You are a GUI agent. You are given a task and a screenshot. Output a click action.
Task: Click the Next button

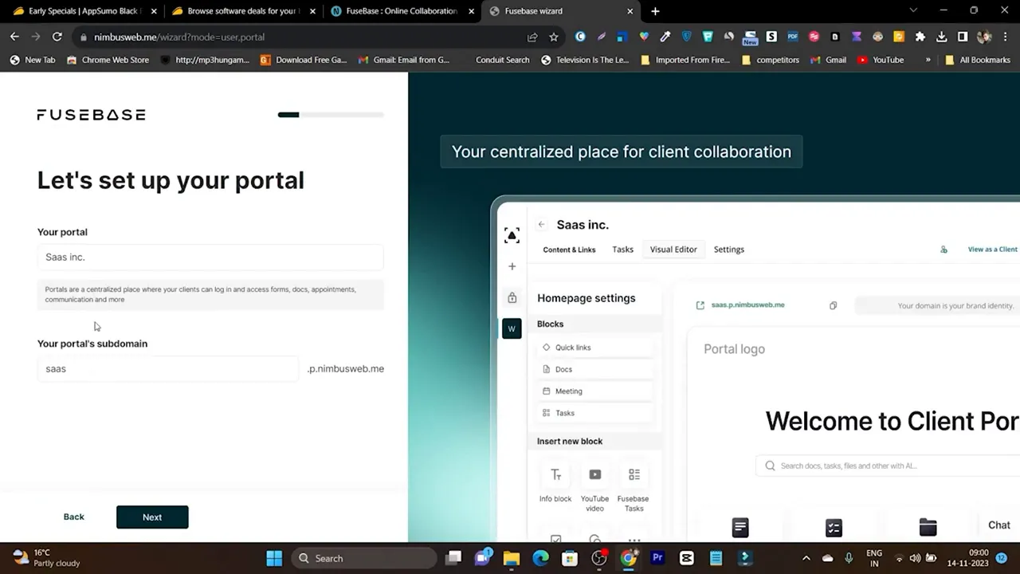click(151, 517)
